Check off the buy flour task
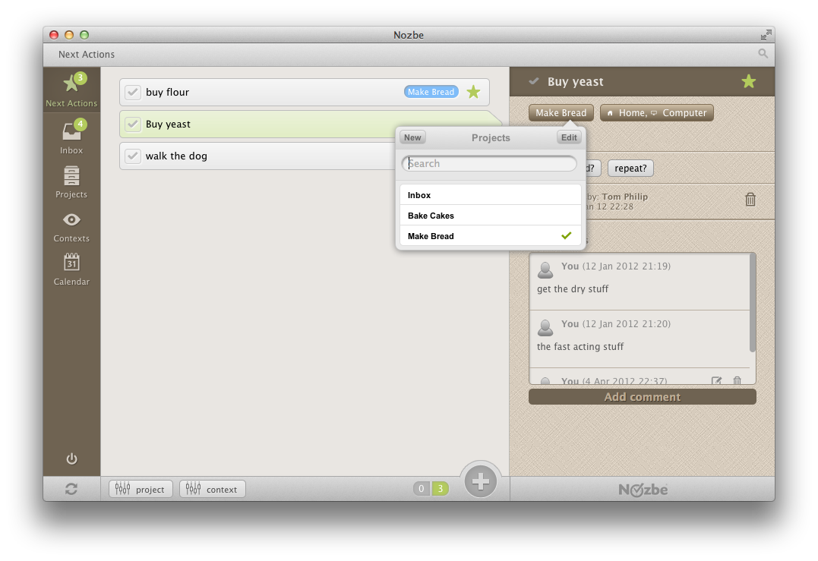Screen dimensions: 818x561 click(133, 93)
